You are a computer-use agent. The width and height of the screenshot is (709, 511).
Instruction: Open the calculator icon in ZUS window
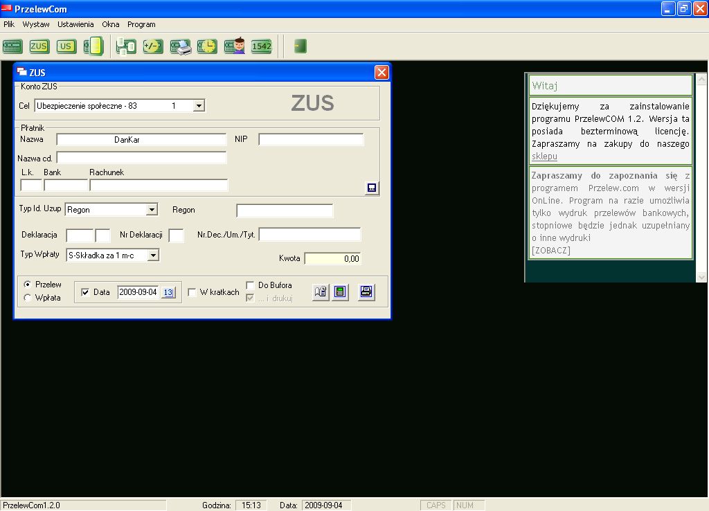pyautogui.click(x=340, y=292)
